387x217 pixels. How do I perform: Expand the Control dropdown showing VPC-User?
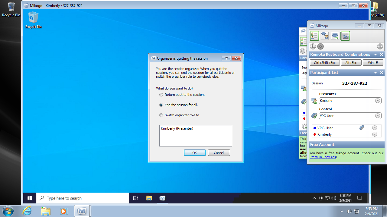pos(378,116)
